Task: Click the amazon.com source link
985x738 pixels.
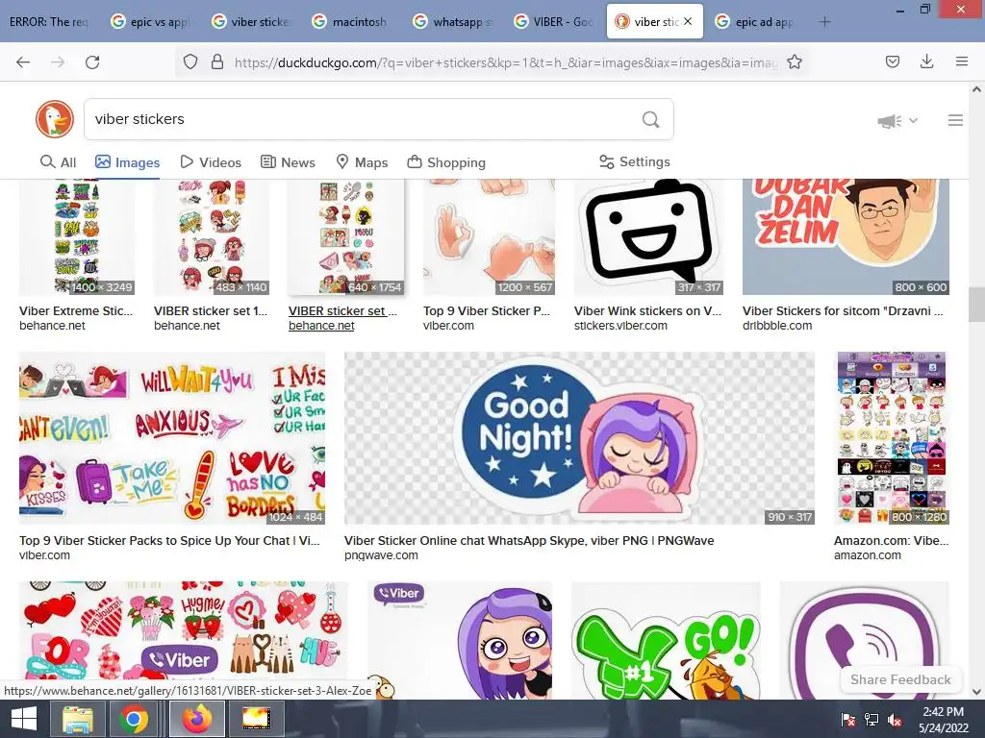Action: (868, 555)
